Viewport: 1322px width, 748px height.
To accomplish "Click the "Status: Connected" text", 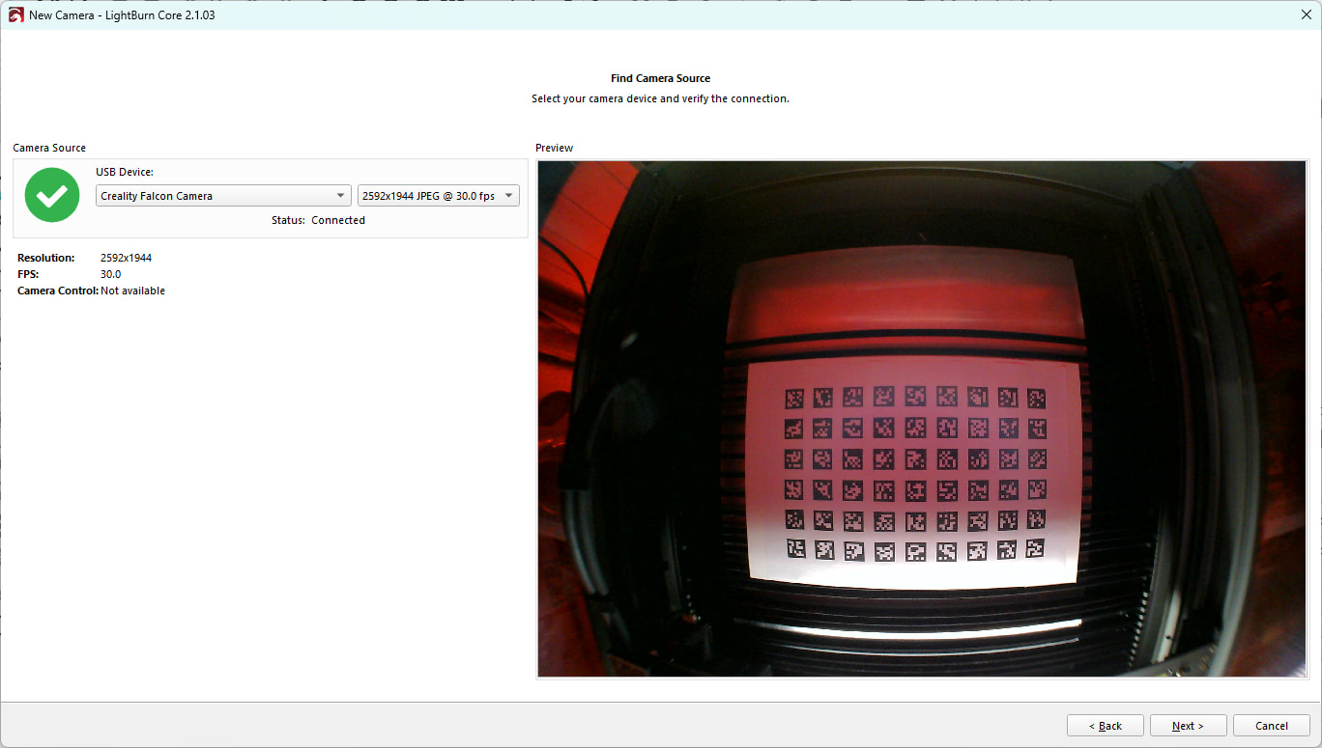I will click(x=318, y=220).
